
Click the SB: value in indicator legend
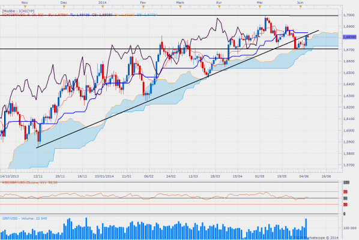(x=147, y=15)
